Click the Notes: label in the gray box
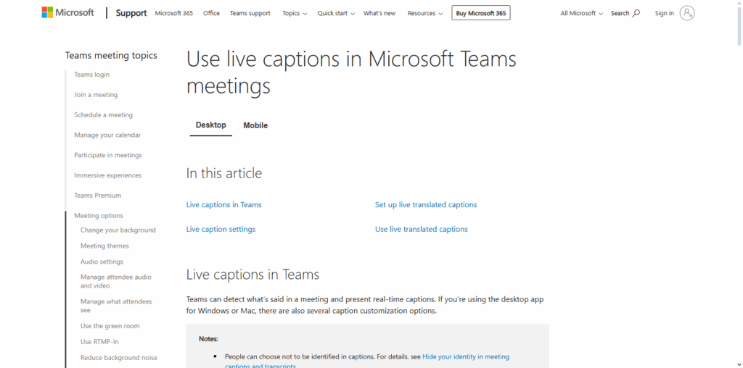 point(208,339)
